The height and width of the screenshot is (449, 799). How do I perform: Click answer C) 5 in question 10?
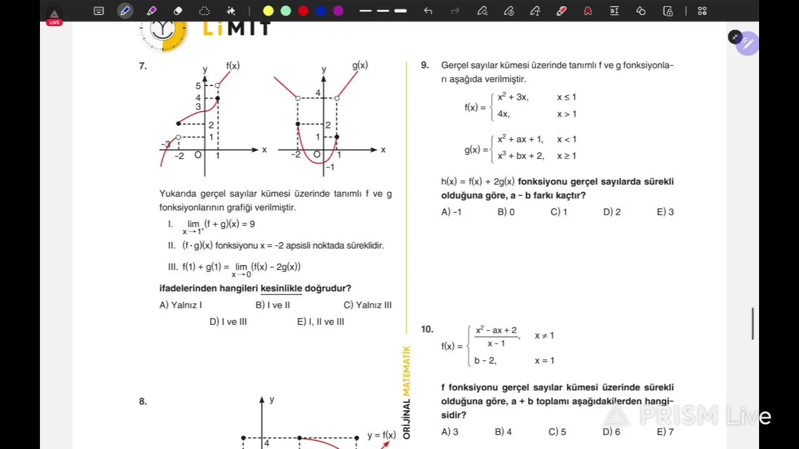tap(557, 432)
